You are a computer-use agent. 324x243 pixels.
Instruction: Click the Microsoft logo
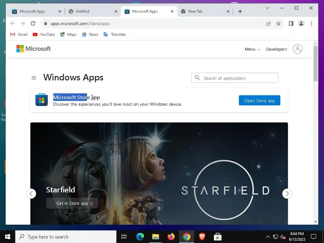(x=34, y=49)
